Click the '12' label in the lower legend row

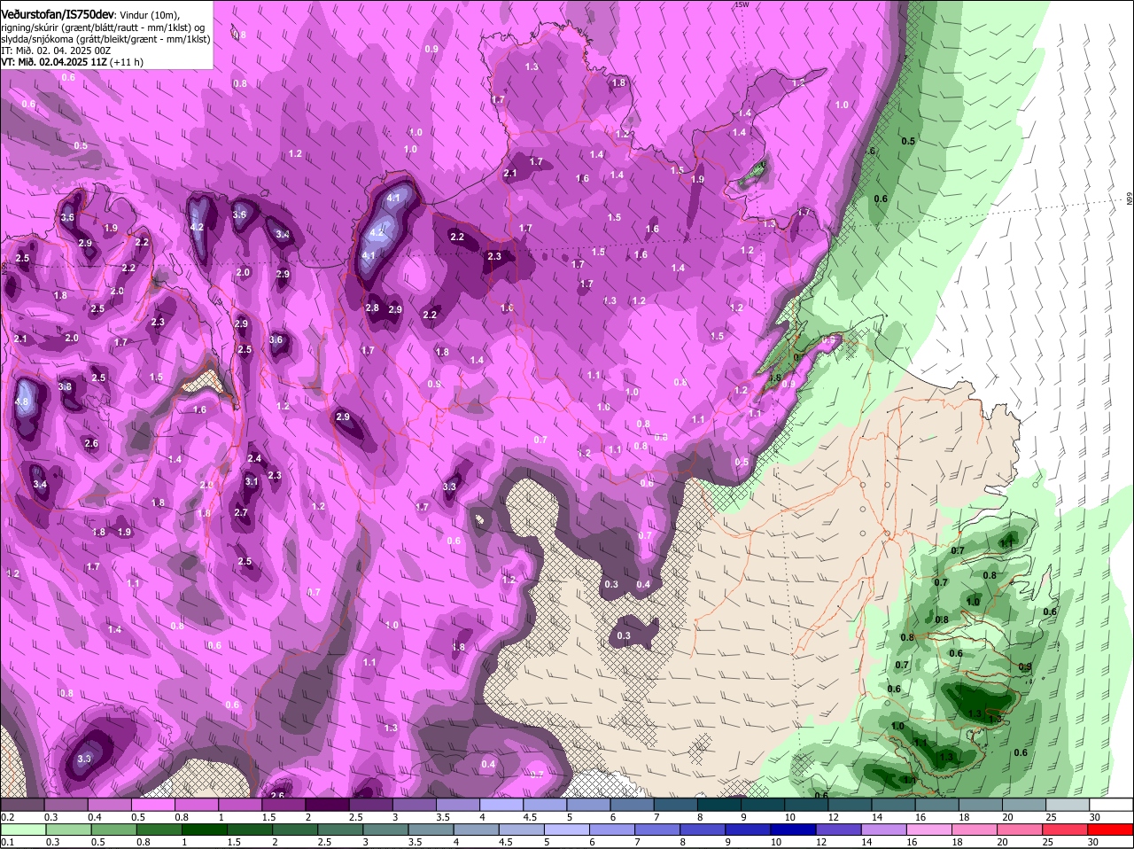coord(821,842)
